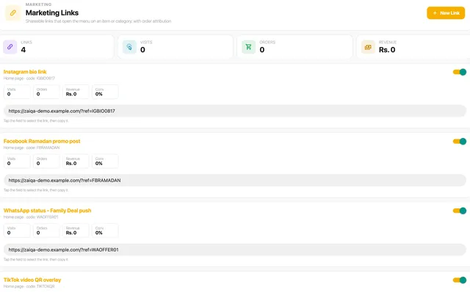
Task: Disable the Facebook Ramadan promo post toggle
Action: point(460,142)
